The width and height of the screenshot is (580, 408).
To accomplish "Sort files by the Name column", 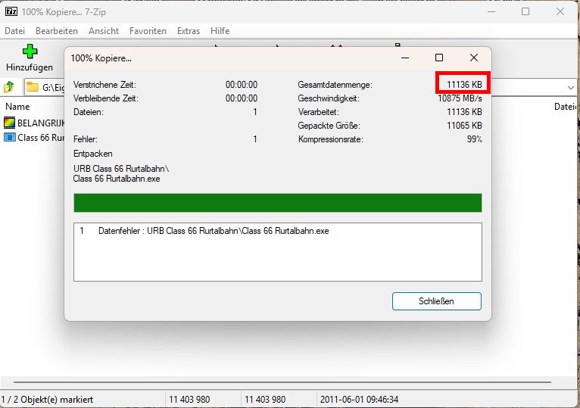I will point(17,107).
